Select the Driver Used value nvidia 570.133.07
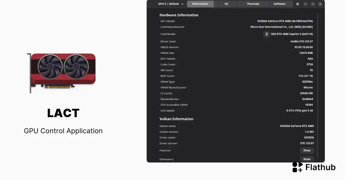The image size is (345, 180). tap(302, 42)
